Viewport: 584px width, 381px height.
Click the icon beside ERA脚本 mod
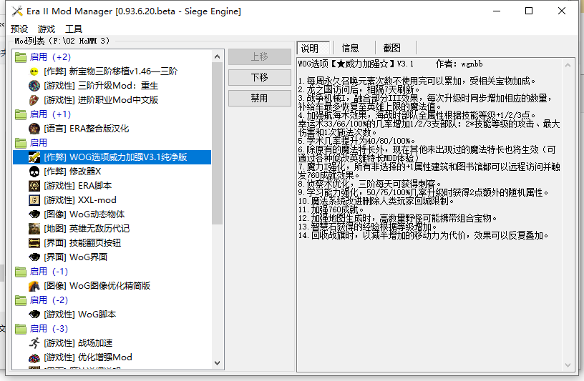pyautogui.click(x=34, y=186)
